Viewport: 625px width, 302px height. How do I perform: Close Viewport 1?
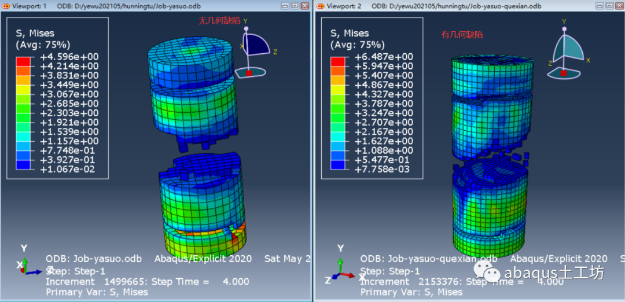pyautogui.click(x=305, y=6)
